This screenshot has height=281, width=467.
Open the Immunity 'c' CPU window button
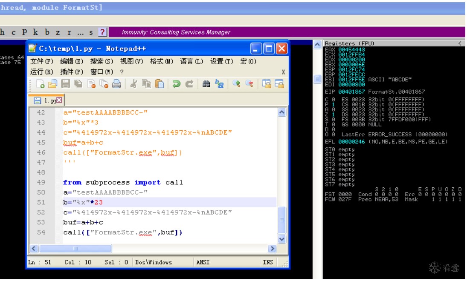pyautogui.click(x=13, y=32)
